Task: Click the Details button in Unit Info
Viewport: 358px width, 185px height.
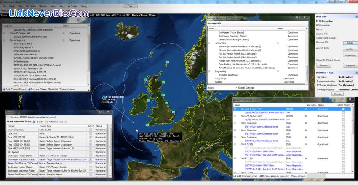Action: [x=350, y=43]
